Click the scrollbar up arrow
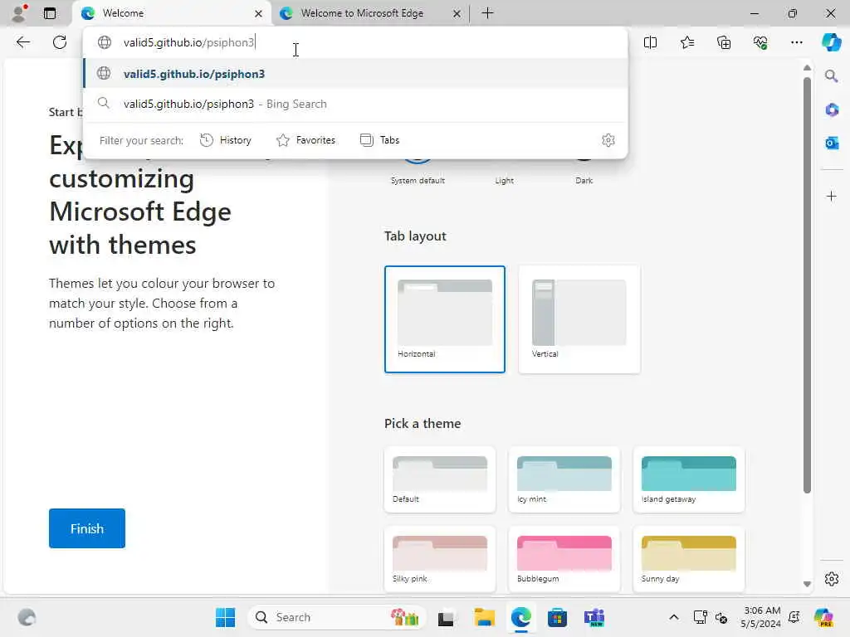 [807, 68]
